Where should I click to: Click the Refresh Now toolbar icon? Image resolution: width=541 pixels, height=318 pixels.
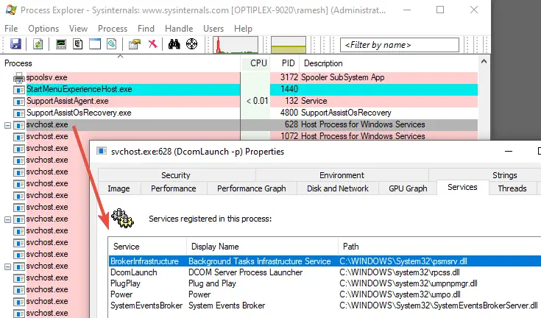(x=38, y=44)
